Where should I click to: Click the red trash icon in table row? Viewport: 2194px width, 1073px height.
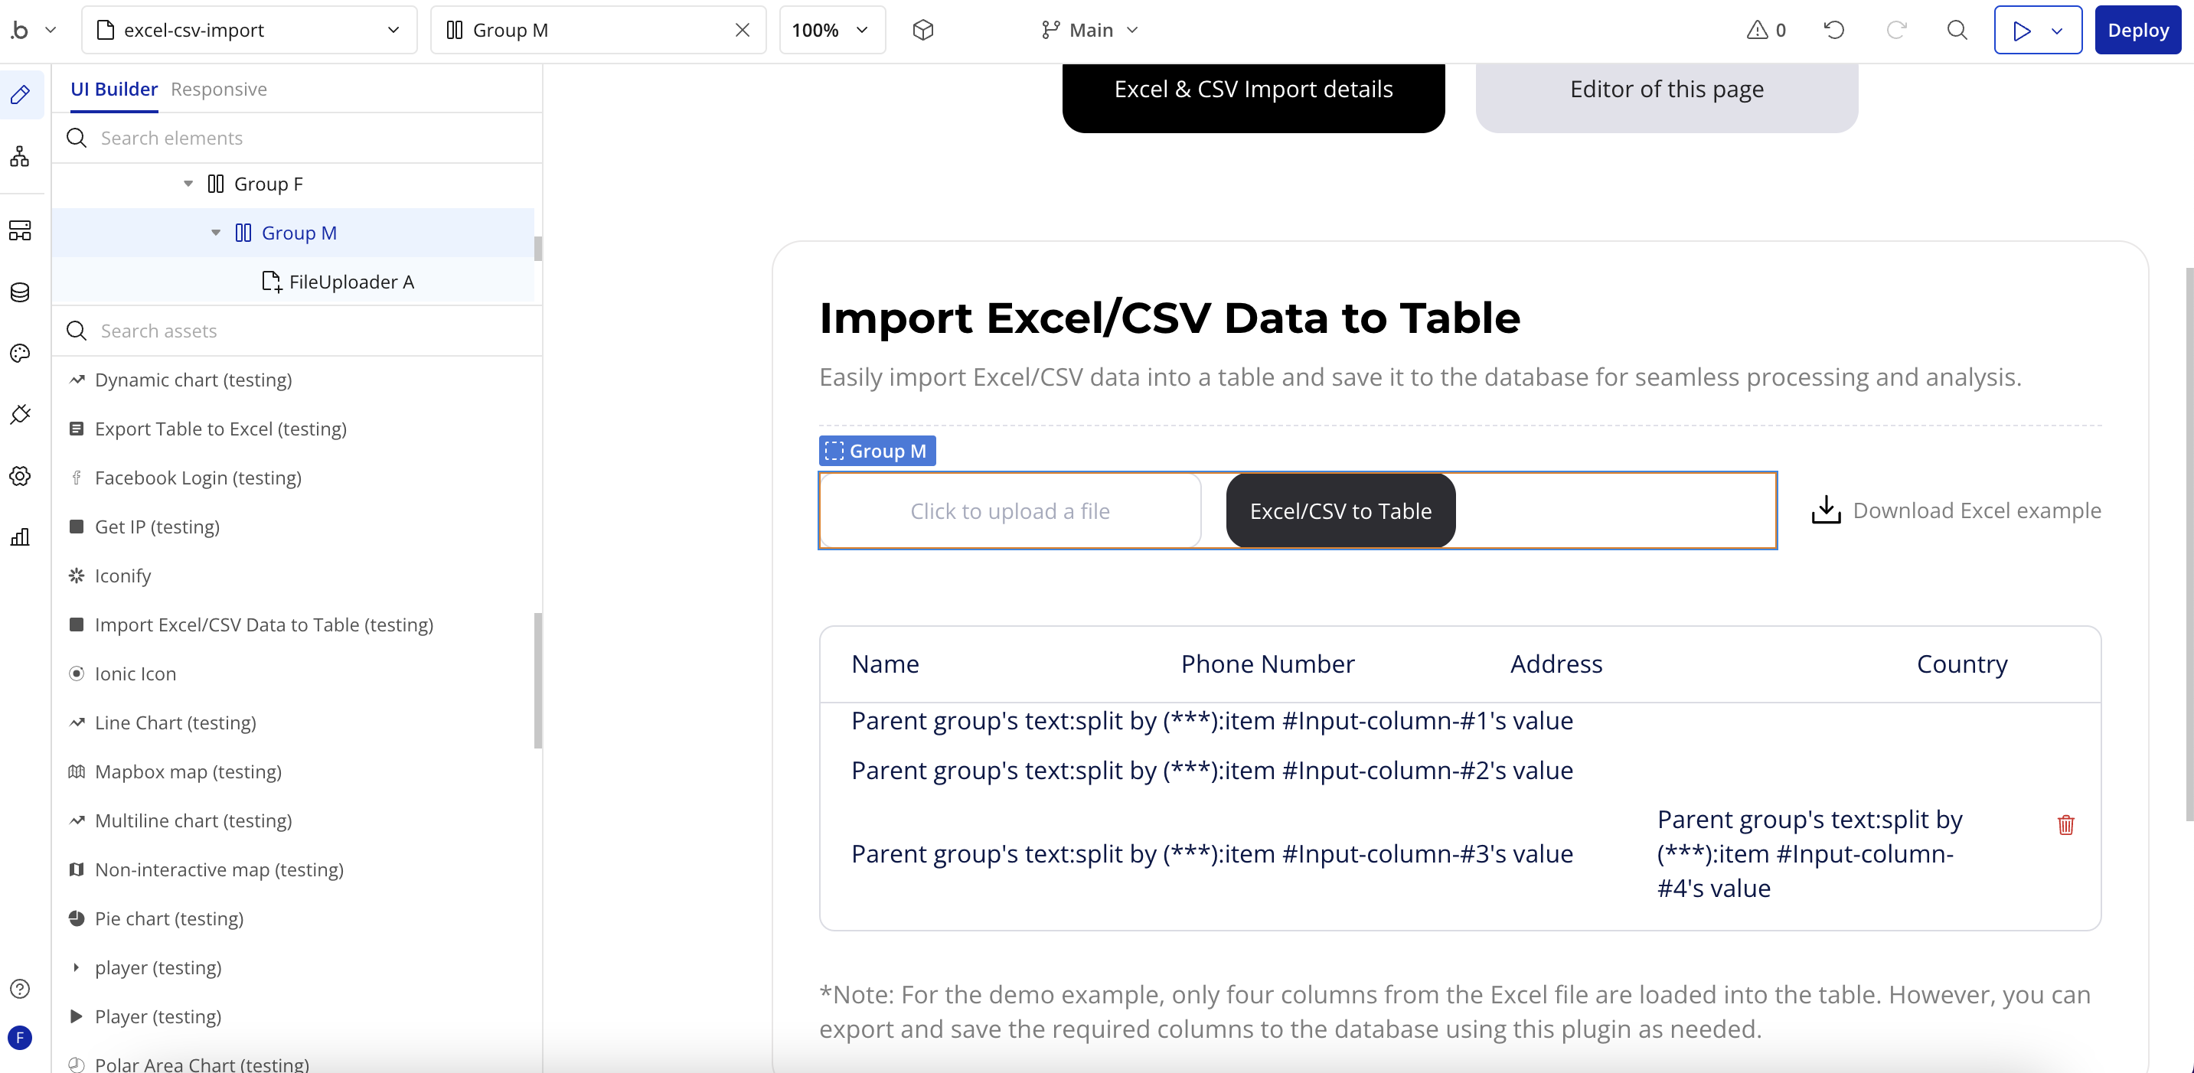[x=2065, y=824]
